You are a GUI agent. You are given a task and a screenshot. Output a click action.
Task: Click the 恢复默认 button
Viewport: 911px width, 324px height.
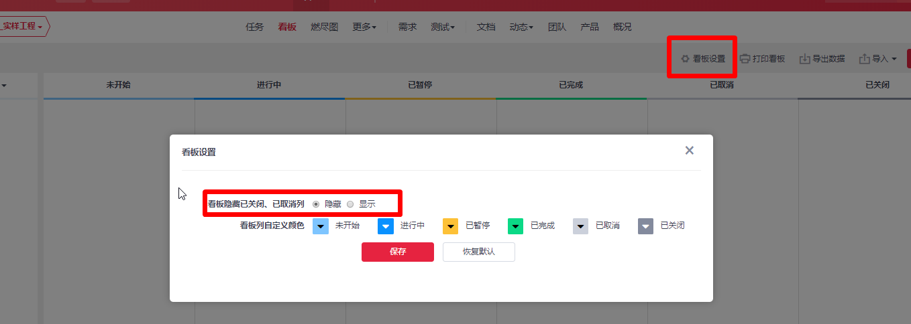click(x=479, y=252)
